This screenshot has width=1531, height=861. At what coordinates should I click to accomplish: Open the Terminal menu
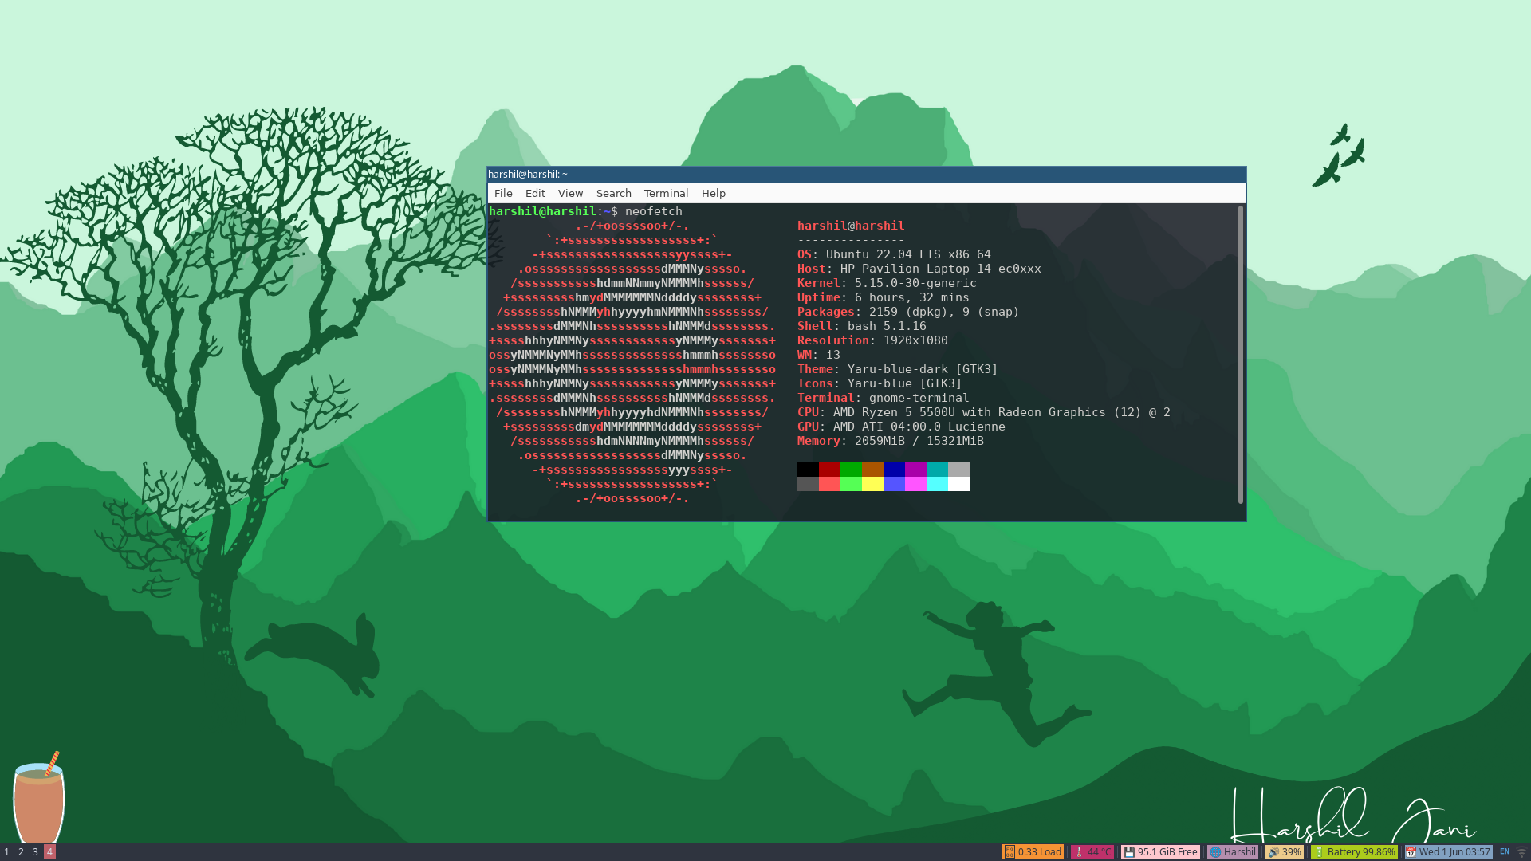pos(666,193)
